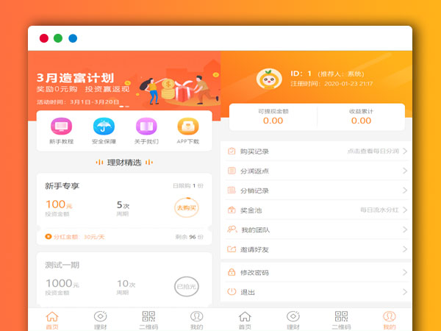Click the green window dot
The width and height of the screenshot is (441, 331).
(58, 38)
